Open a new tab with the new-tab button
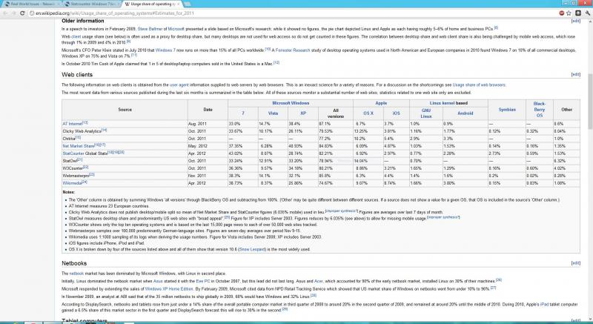 coord(187,4)
